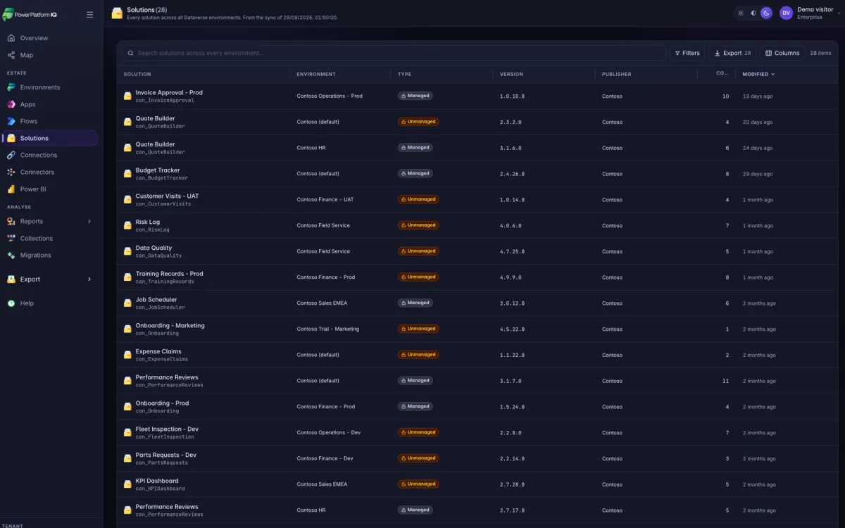Viewport: 845px width, 528px height.
Task: Click the Solutions header folder icon
Action: click(117, 13)
